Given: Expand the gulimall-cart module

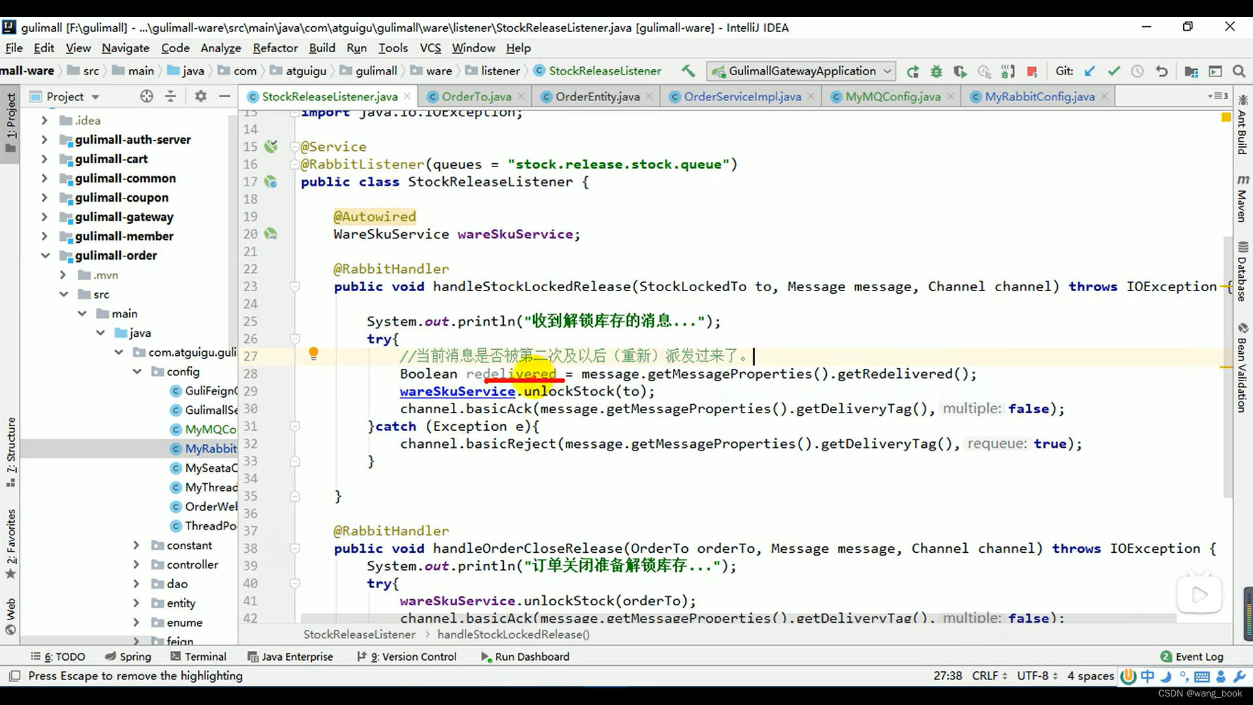Looking at the screenshot, I should pyautogui.click(x=44, y=159).
